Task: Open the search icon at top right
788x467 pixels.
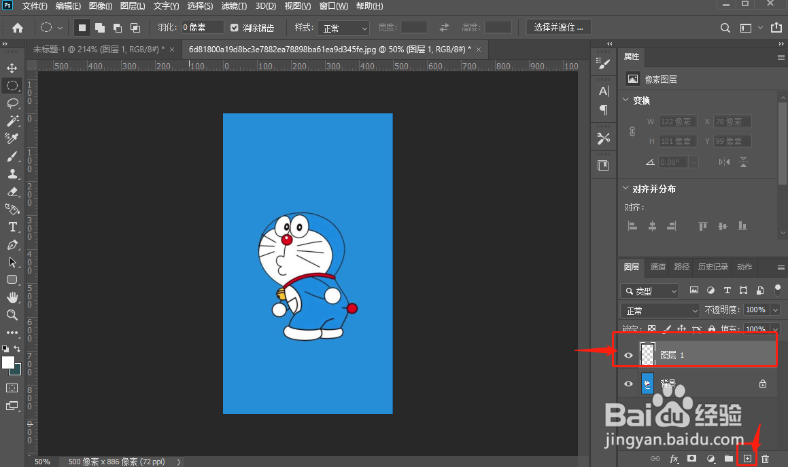Action: pos(725,28)
